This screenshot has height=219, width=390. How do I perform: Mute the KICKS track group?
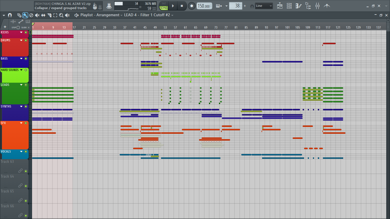tap(26, 33)
